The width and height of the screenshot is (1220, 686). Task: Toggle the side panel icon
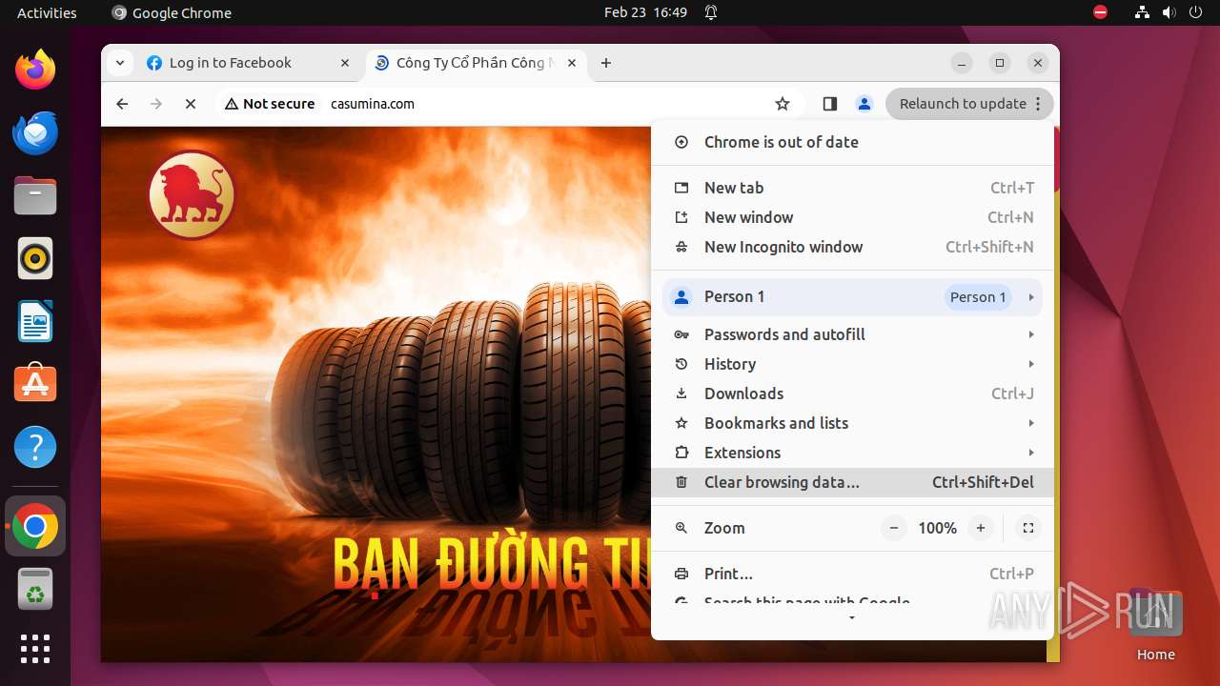point(829,104)
